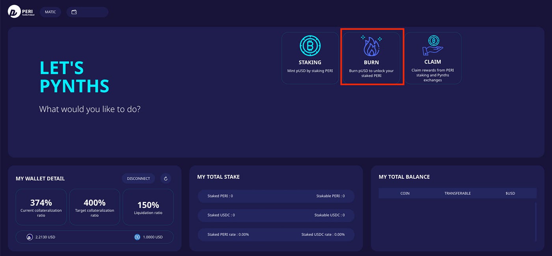Open the Staking card bitcoin icon
The width and height of the screenshot is (552, 256).
point(310,46)
